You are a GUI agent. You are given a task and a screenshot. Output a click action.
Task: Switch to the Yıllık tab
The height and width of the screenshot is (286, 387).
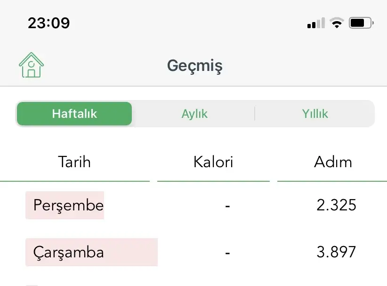(x=315, y=114)
